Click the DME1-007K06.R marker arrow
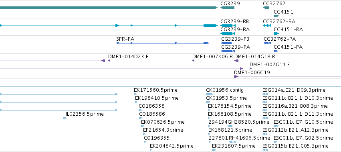This screenshot has height=152, width=341. (193, 61)
